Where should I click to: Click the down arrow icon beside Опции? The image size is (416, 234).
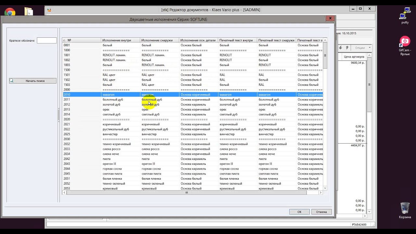[341, 48]
